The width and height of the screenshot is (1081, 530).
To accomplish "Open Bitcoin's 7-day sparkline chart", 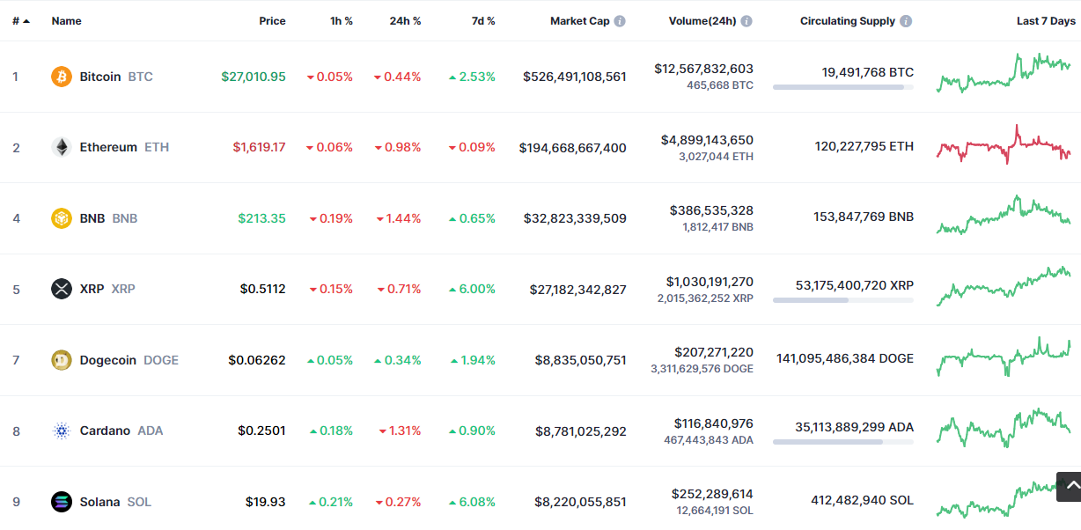I will [1004, 73].
